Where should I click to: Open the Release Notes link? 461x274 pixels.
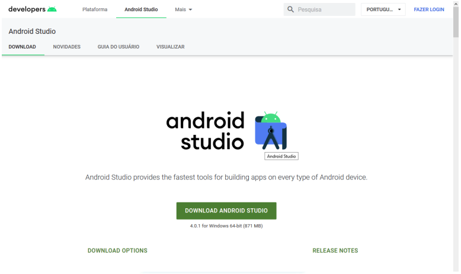click(x=335, y=250)
